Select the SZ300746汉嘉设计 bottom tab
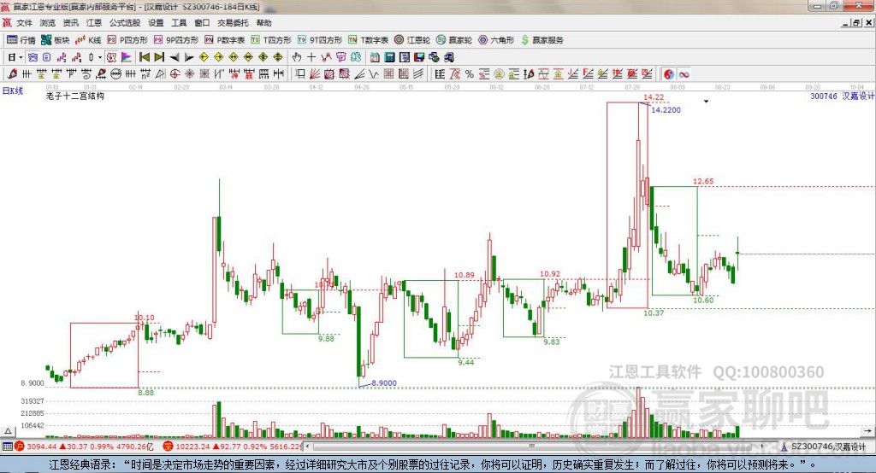876x473 pixels. pyautogui.click(x=824, y=447)
